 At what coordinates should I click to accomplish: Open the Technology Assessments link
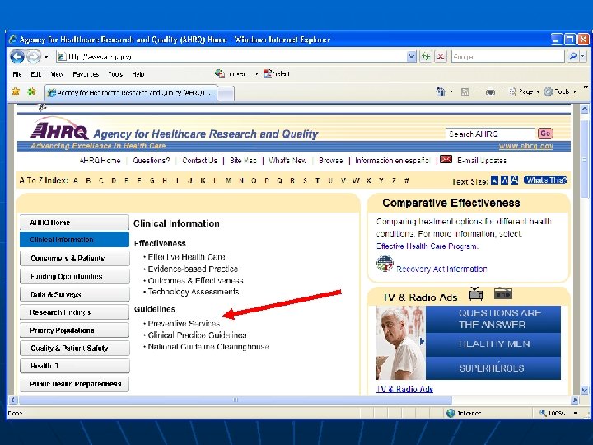tap(194, 292)
